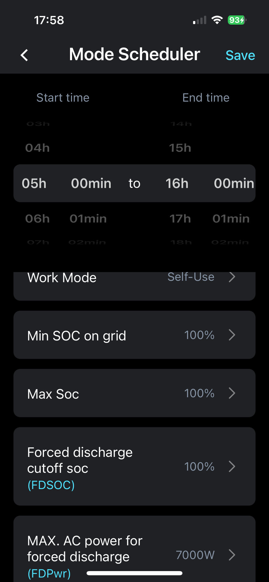
Task: Select 06h in start hour picker
Action: pos(37,219)
